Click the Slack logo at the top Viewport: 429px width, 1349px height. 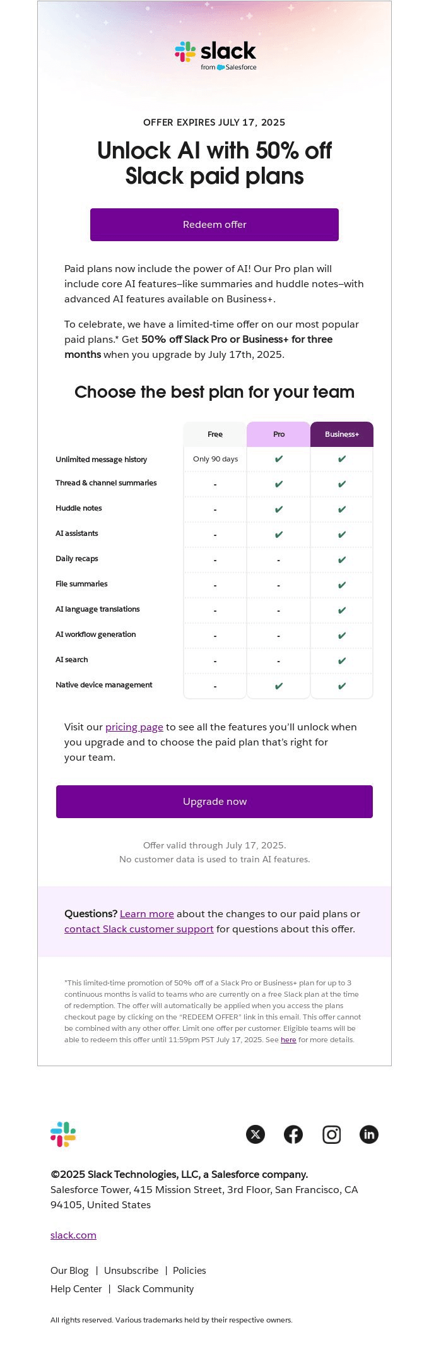coord(214,53)
